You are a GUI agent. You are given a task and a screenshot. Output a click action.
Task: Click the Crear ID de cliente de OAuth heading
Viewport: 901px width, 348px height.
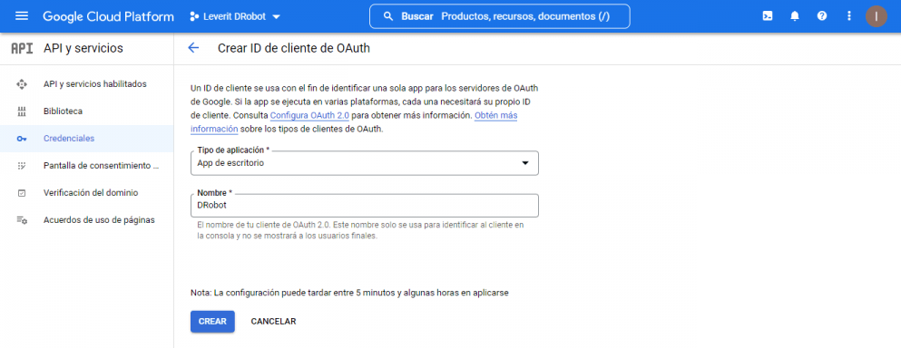click(294, 49)
